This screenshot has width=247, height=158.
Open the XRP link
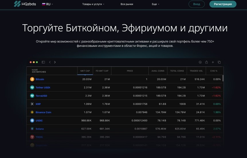click(x=38, y=104)
